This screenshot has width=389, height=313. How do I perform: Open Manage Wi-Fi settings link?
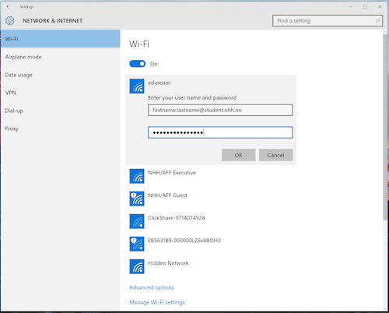[157, 302]
